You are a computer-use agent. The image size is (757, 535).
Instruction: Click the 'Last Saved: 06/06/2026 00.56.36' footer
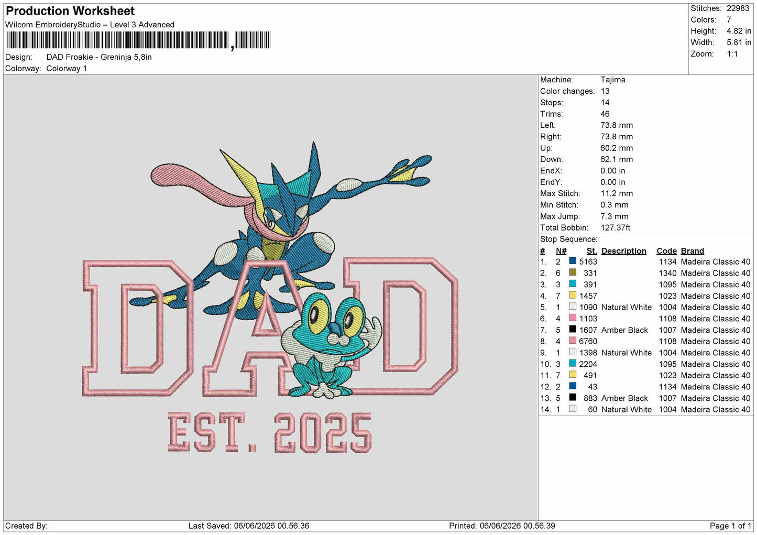pos(248,526)
